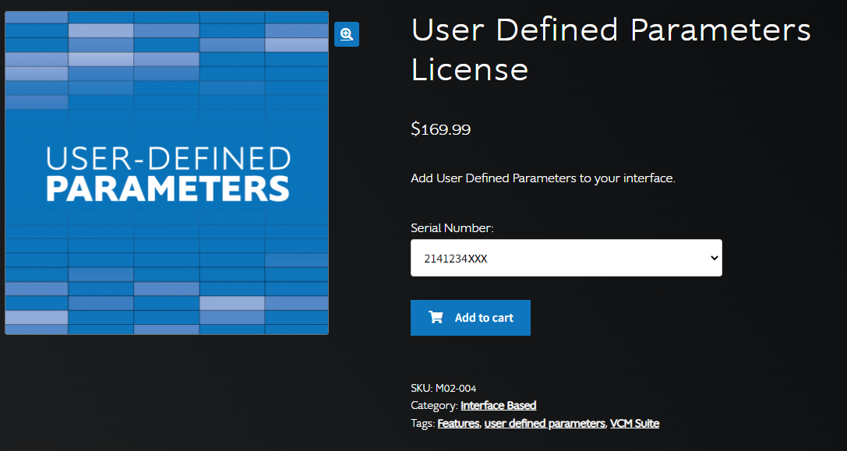Click the USER-DEFINED text in the image

[168, 159]
